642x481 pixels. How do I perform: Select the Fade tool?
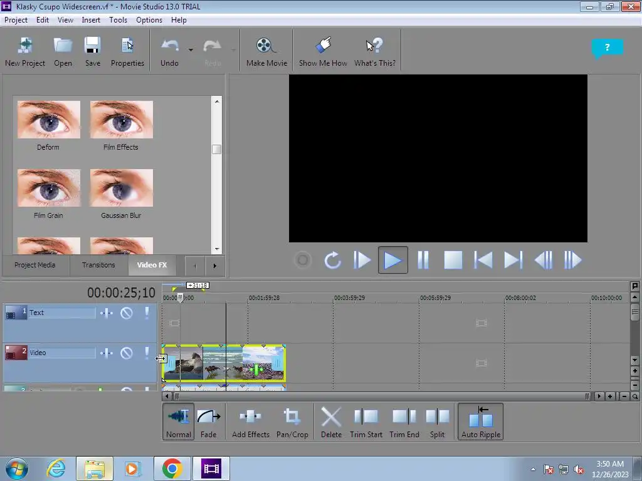208,422
